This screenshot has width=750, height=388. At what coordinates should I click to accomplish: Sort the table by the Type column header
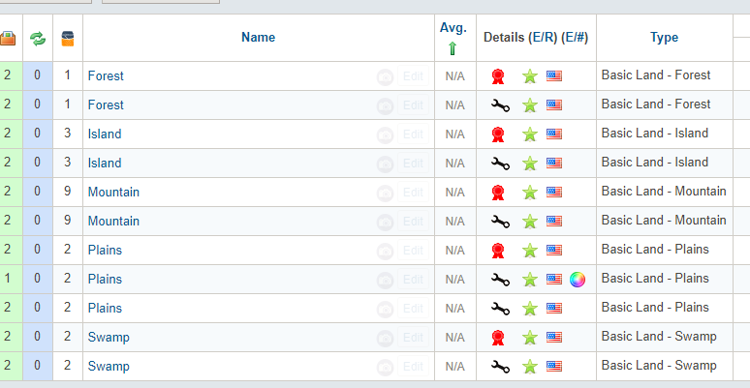click(x=664, y=38)
